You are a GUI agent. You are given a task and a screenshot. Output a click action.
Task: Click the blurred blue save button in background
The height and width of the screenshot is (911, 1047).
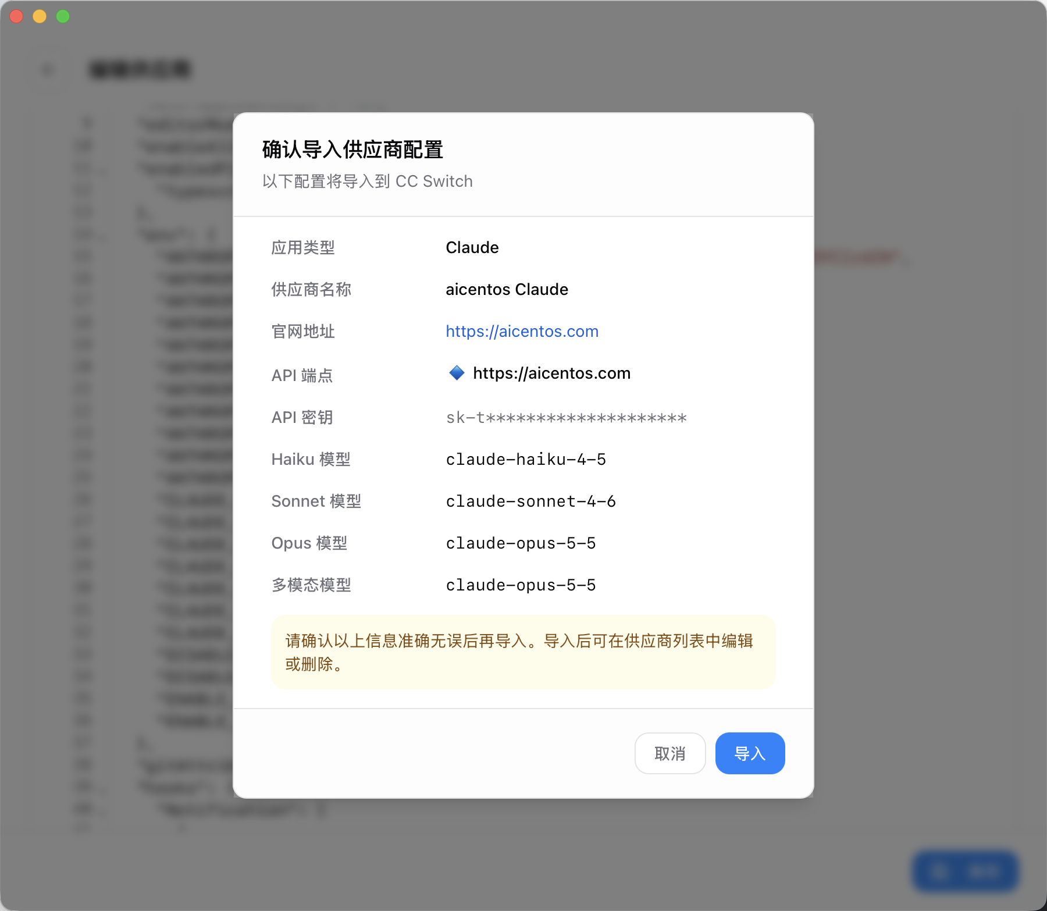(x=965, y=871)
